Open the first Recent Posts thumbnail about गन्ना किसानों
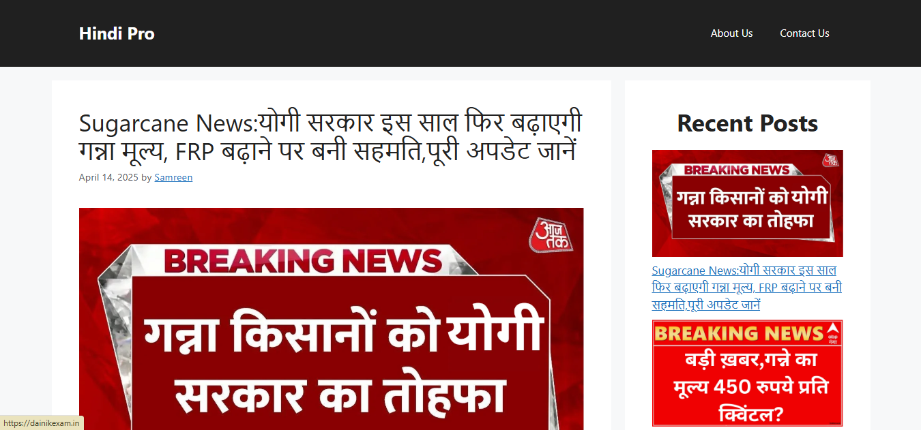This screenshot has width=921, height=430. click(748, 203)
